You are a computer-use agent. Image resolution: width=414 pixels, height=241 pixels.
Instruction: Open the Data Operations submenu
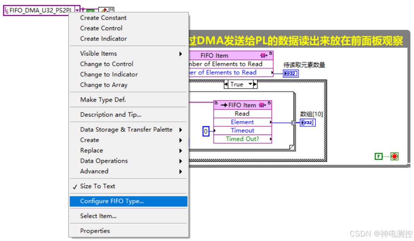click(128, 161)
